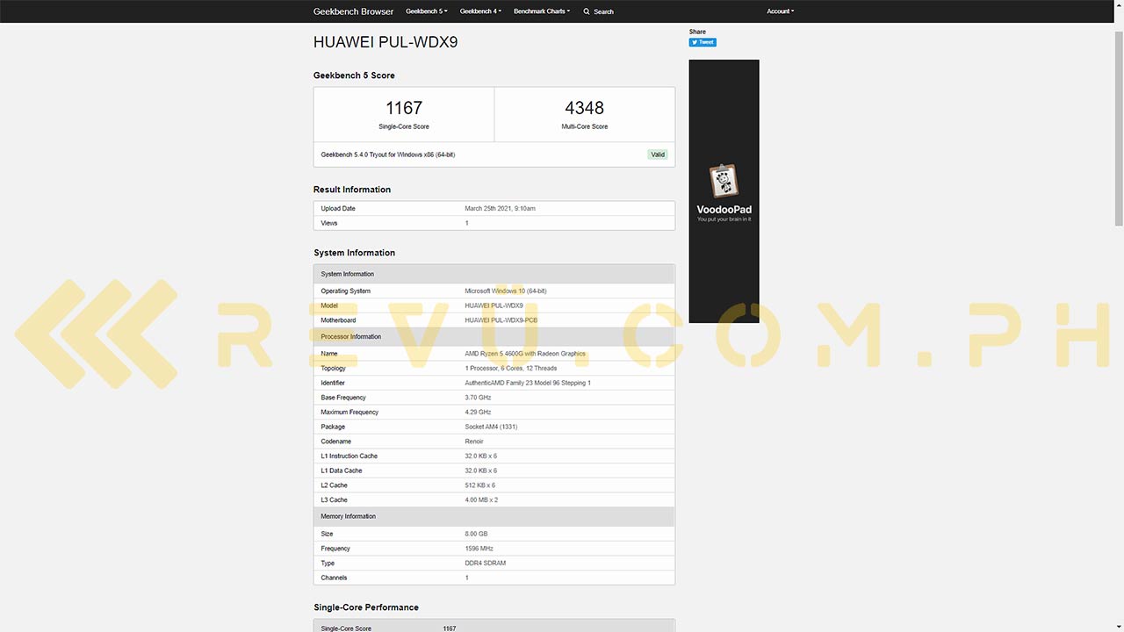This screenshot has height=632, width=1124.
Task: Click the green Valid badge
Action: [x=658, y=154]
